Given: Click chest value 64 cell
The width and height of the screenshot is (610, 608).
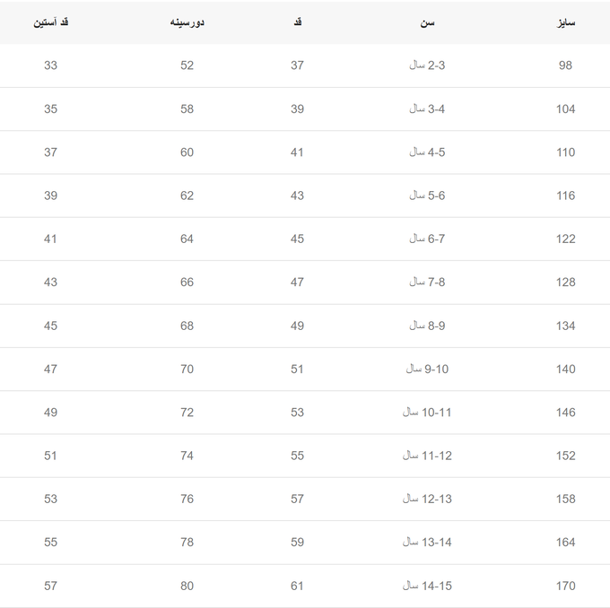Looking at the screenshot, I should click(187, 239).
